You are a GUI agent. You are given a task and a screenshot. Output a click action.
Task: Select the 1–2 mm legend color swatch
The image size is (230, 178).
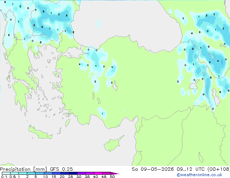pos(23,173)
